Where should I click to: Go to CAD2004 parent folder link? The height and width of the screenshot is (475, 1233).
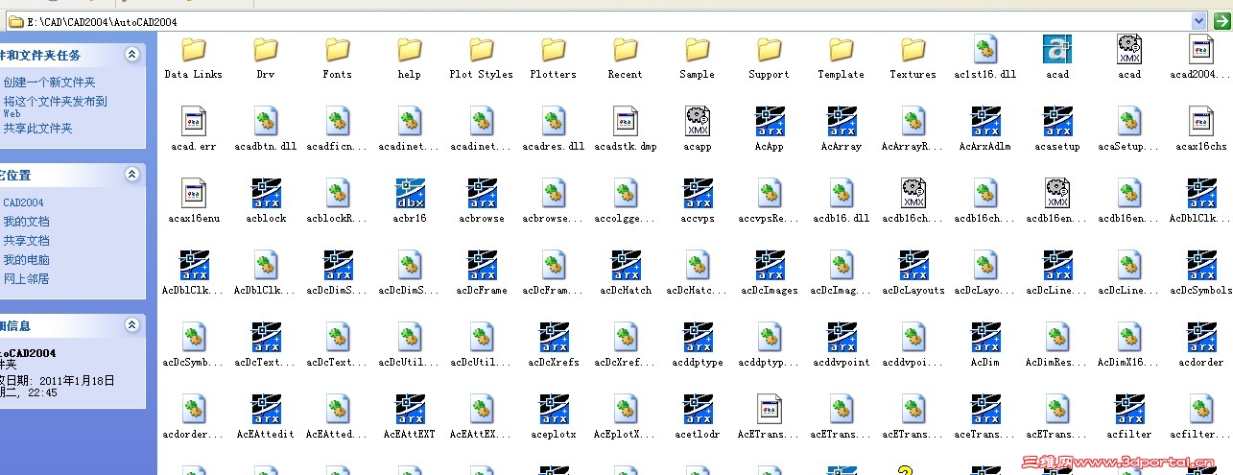pos(23,202)
